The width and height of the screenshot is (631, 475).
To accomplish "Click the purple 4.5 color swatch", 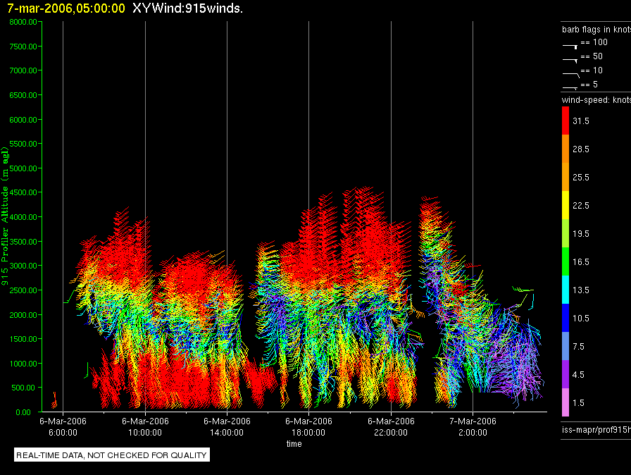I will click(566, 374).
